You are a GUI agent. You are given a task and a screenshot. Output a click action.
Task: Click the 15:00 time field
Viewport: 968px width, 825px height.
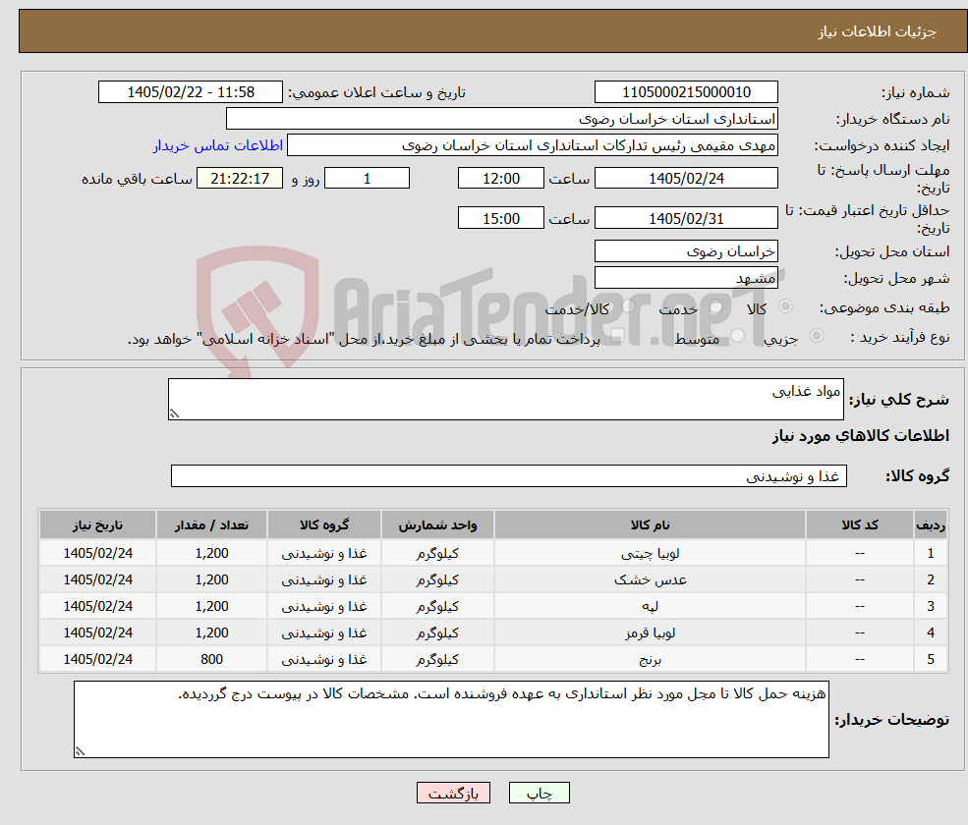click(500, 218)
